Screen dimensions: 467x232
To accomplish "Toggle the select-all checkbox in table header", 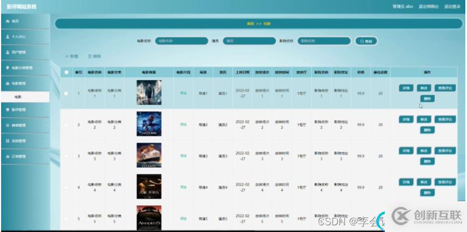I will tap(66, 72).
